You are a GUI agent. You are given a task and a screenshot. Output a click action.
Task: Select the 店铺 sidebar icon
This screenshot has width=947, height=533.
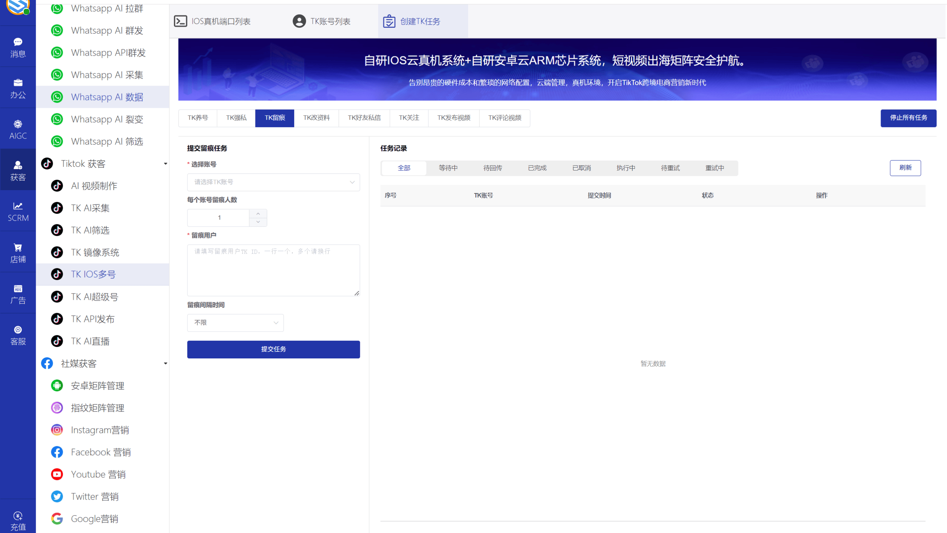click(x=17, y=252)
